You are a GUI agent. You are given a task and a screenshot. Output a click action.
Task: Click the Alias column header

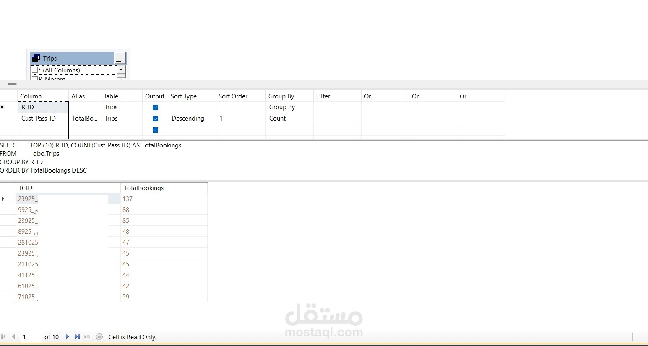(x=85, y=96)
